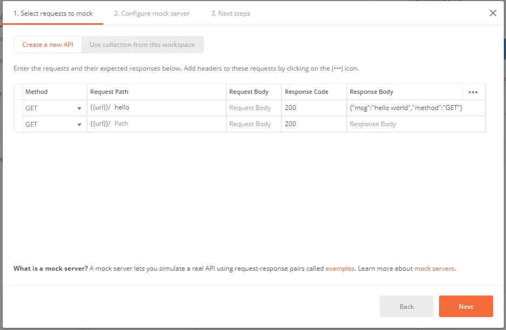
Task: Open the examples link
Action: click(x=340, y=269)
